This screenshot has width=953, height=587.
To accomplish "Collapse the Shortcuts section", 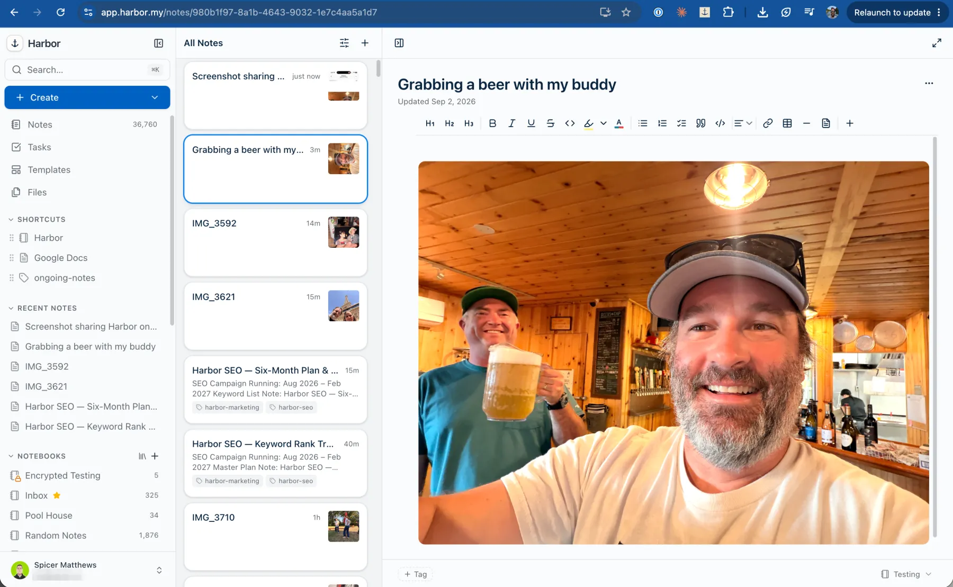I will pos(37,219).
